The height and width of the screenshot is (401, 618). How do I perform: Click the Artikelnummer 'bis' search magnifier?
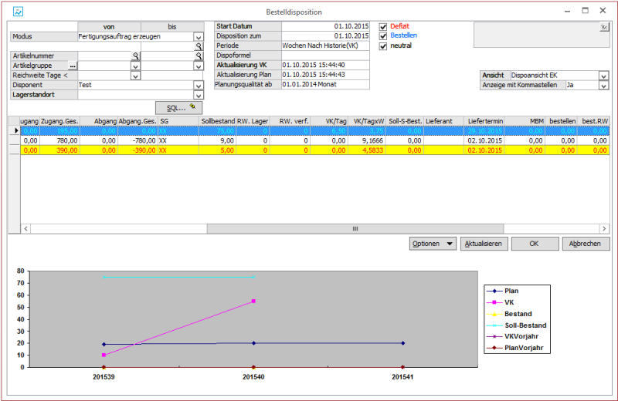click(x=199, y=56)
